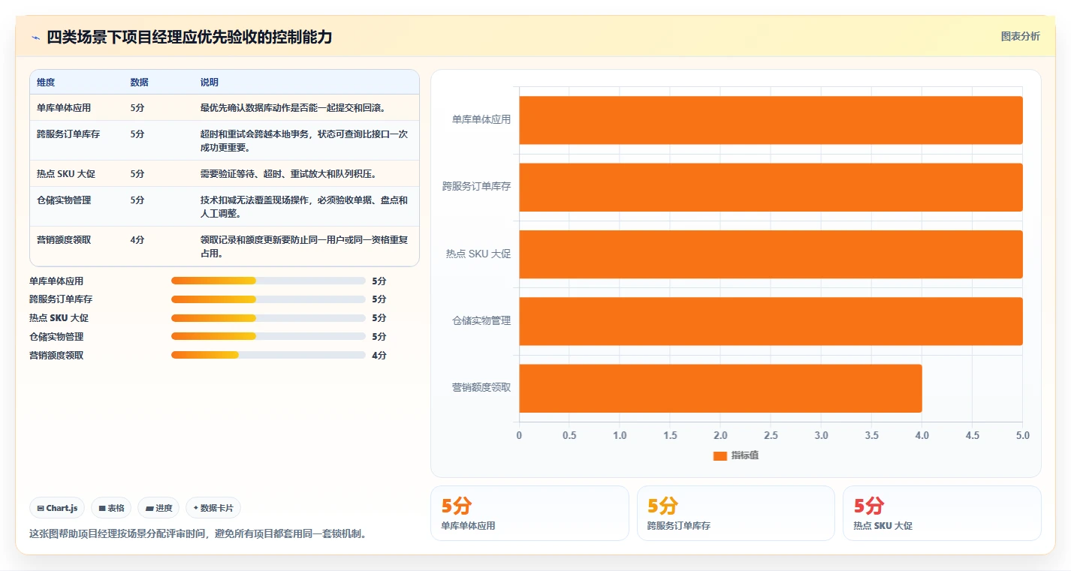Viewport: 1071px width, 571px height.
Task: Select the 进度 tag chip
Action: (158, 508)
